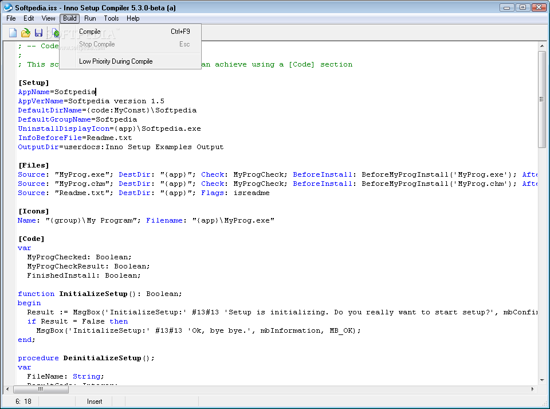
Task: Click the vertical scrollbar thumb
Action: [542, 99]
